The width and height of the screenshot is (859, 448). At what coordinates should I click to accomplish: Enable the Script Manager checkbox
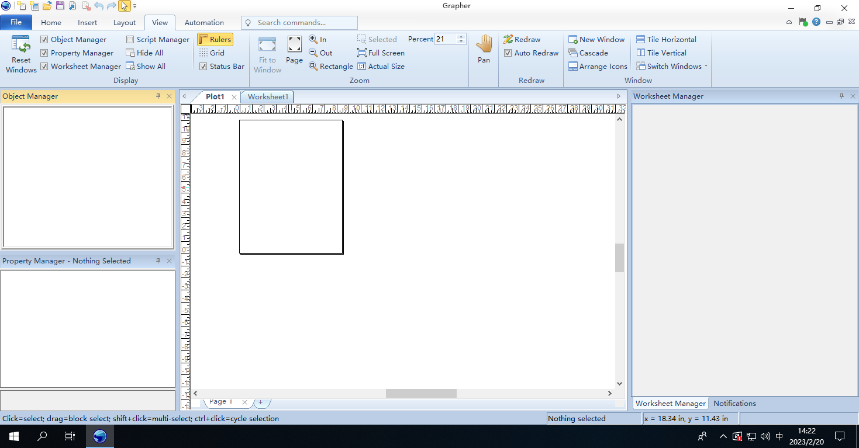point(130,40)
